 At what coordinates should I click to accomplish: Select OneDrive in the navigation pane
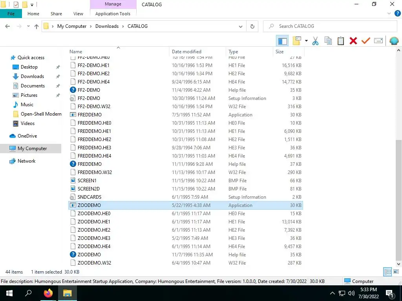click(x=27, y=136)
